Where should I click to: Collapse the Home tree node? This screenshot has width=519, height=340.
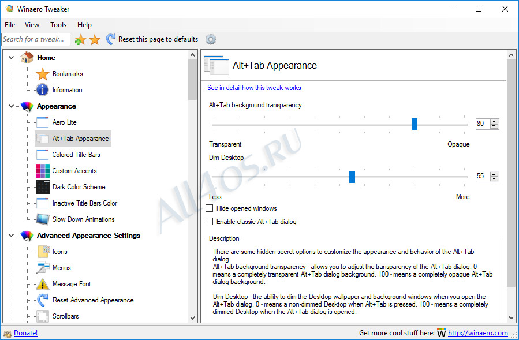coord(11,58)
